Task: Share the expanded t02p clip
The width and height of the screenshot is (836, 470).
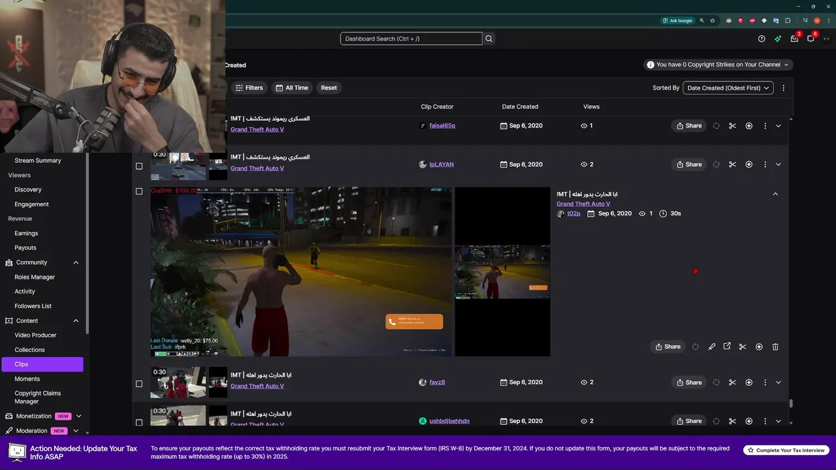Action: tap(668, 347)
